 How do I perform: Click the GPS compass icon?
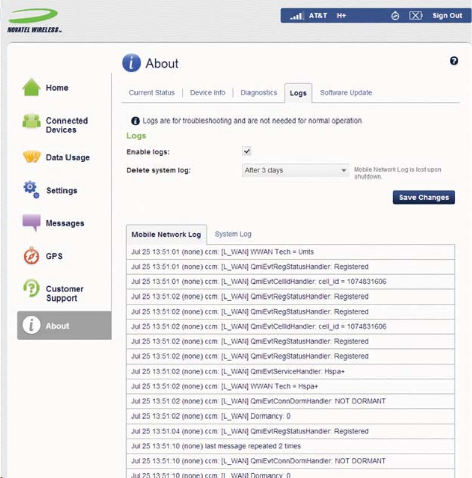31,256
